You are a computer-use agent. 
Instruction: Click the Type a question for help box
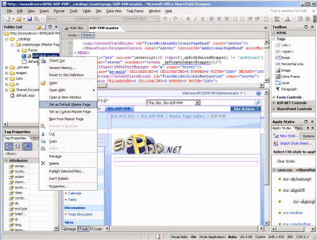290,11
